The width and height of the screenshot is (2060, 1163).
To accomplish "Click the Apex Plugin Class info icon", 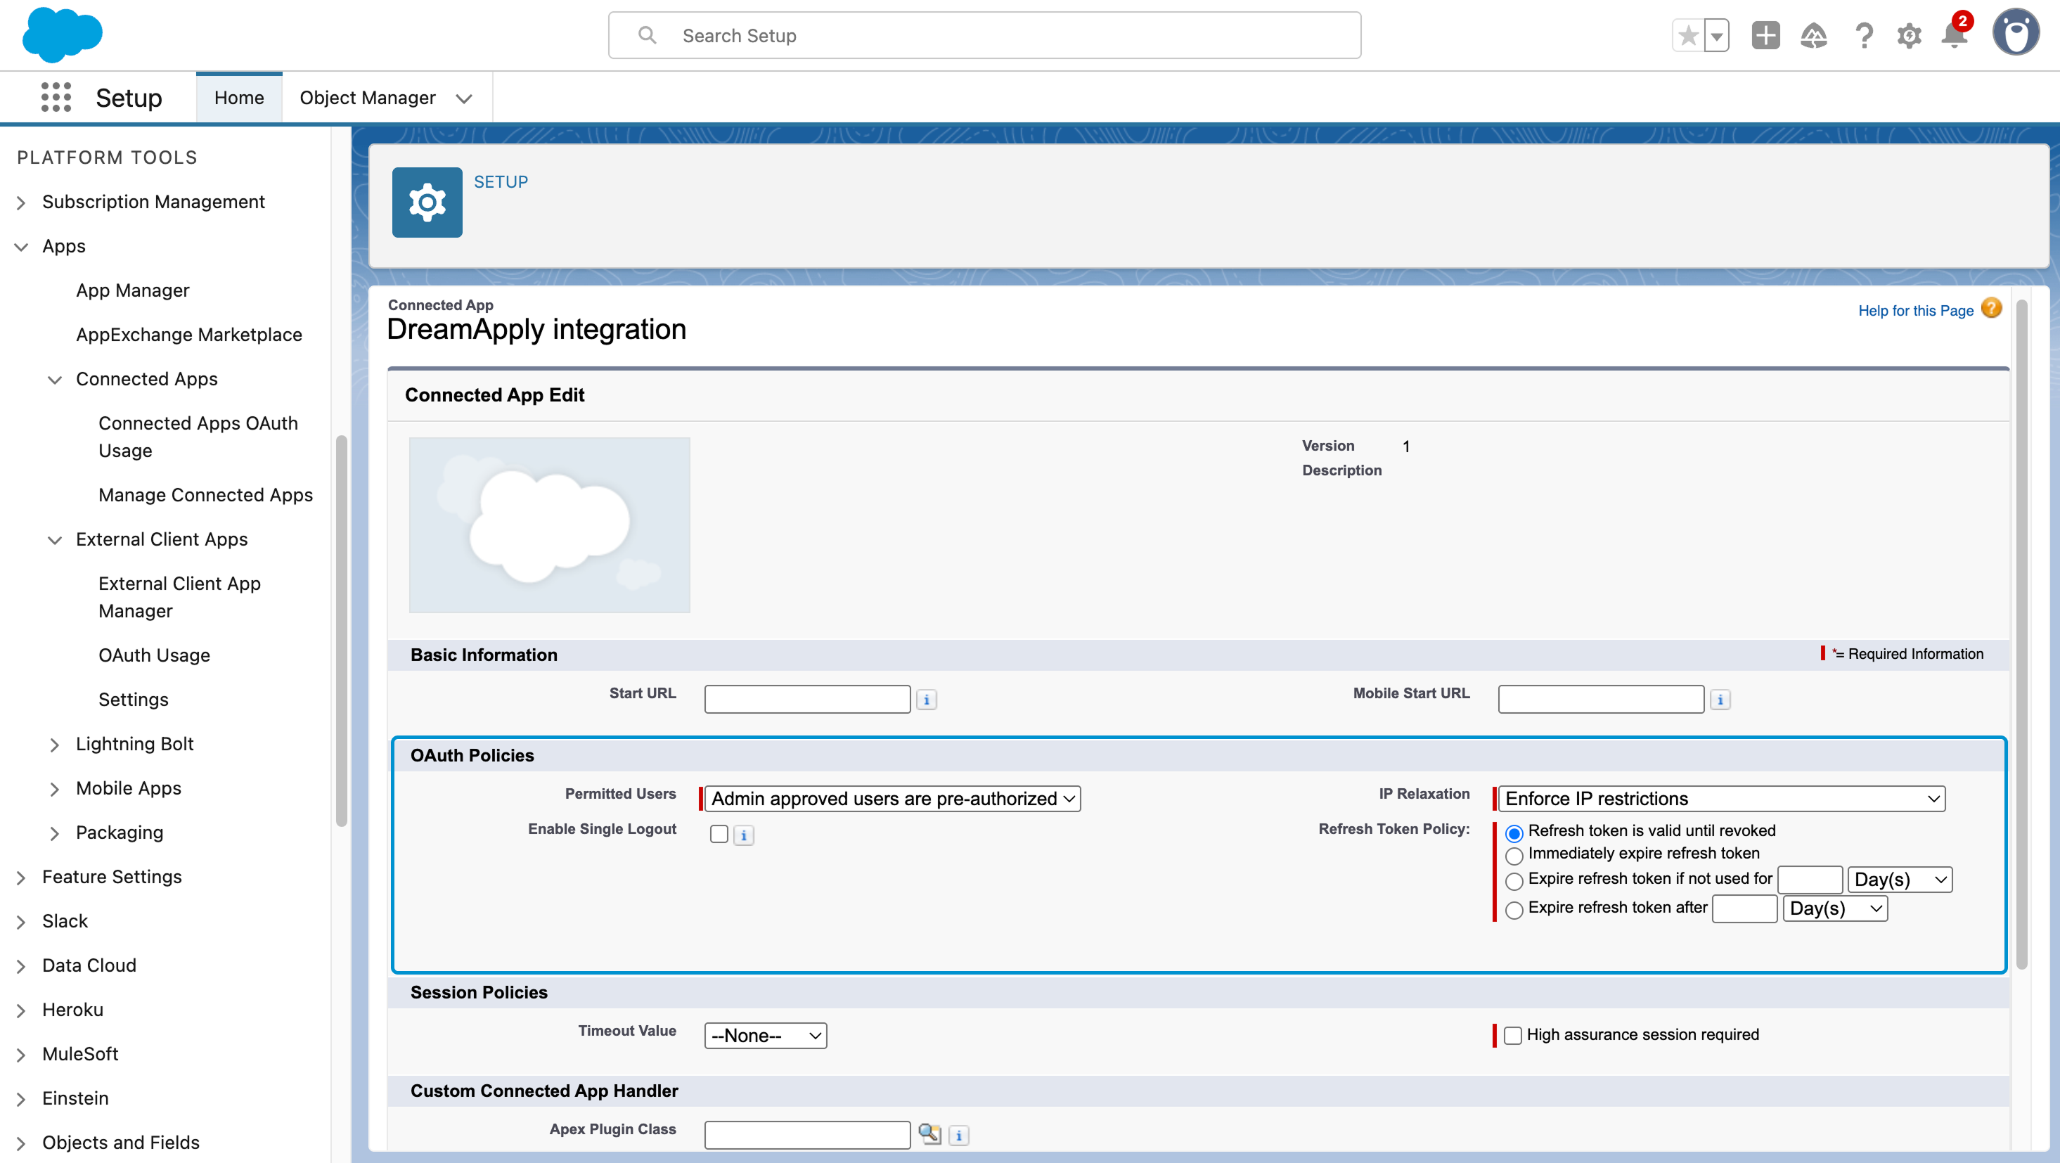I will pos(959,1134).
